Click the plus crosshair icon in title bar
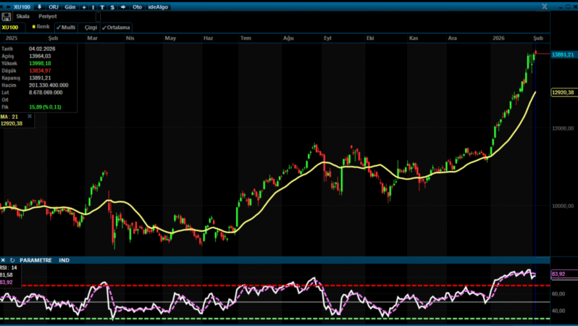The height and width of the screenshot is (326, 578). 84,6
